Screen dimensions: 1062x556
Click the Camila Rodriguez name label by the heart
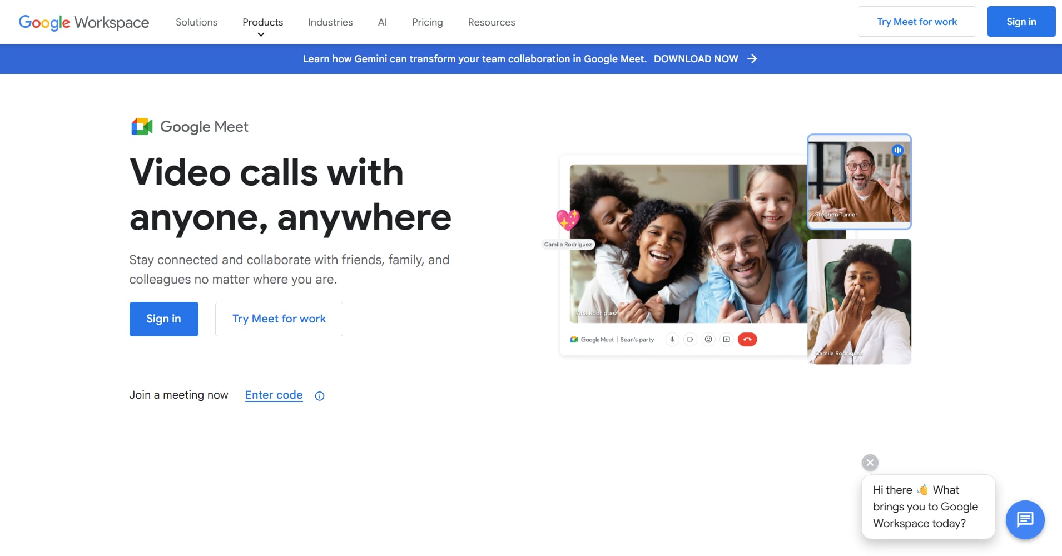[x=568, y=244]
